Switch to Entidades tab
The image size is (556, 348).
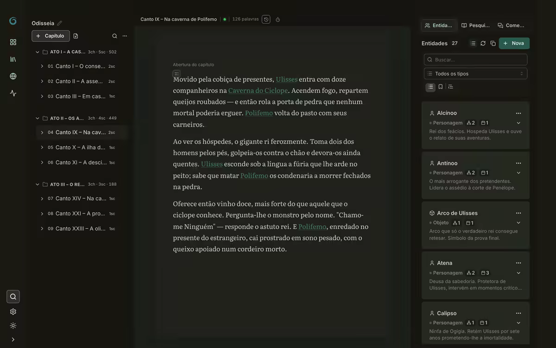click(439, 26)
